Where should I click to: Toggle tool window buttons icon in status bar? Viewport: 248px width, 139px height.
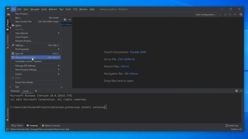[7, 129]
